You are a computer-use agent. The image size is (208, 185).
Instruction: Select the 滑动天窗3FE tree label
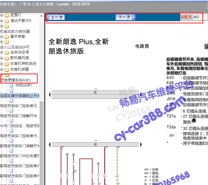pyautogui.click(x=21, y=21)
